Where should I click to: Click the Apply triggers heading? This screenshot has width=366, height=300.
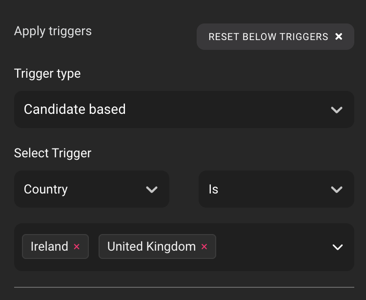click(53, 31)
